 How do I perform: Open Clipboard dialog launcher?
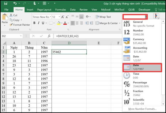click(x=30, y=30)
